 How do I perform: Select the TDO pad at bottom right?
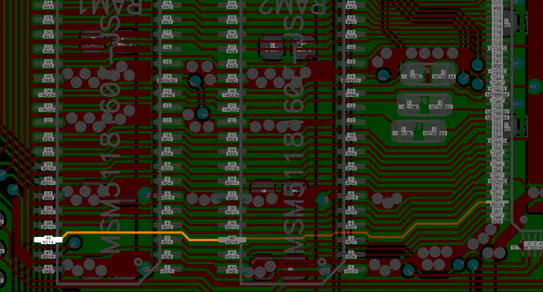[534, 246]
